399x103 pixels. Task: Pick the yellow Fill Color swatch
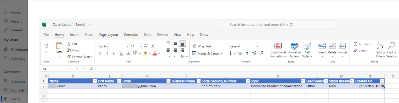click(x=145, y=53)
